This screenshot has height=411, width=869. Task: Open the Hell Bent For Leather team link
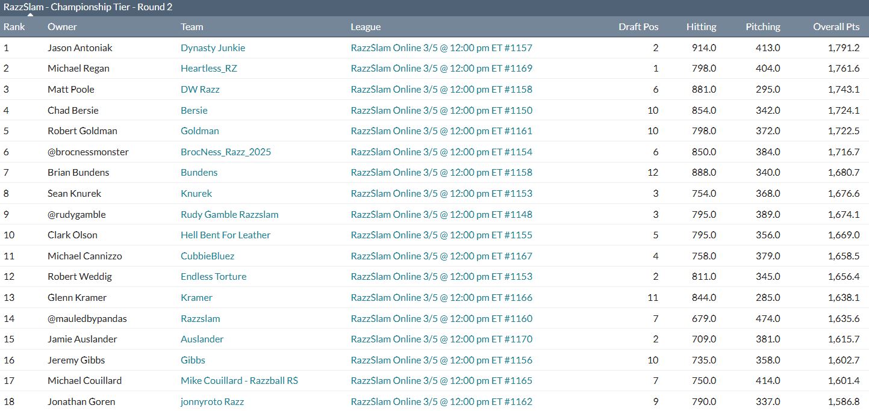click(x=225, y=235)
